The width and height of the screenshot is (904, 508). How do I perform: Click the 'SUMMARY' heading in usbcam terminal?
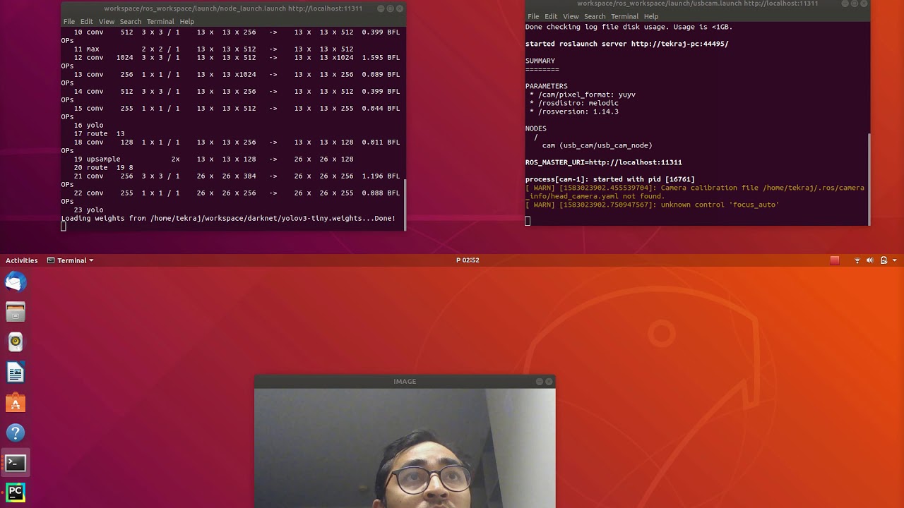540,61
